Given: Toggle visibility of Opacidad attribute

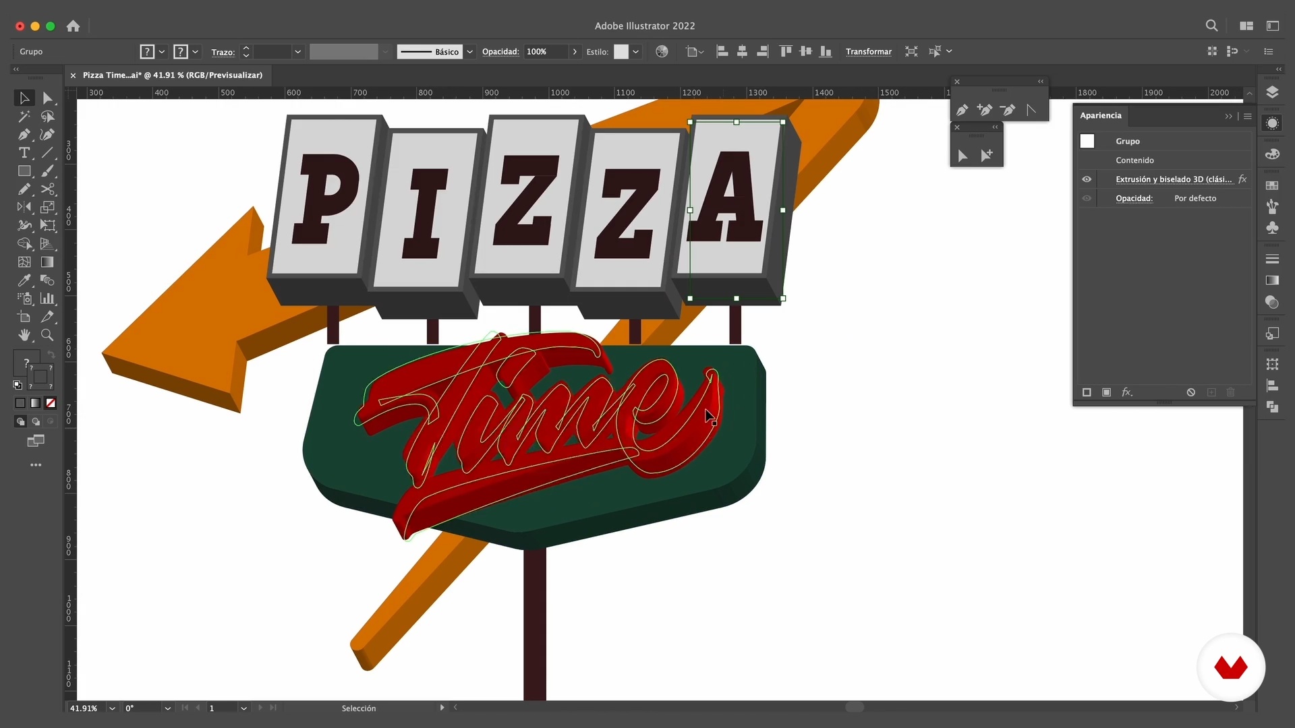Looking at the screenshot, I should (1087, 198).
